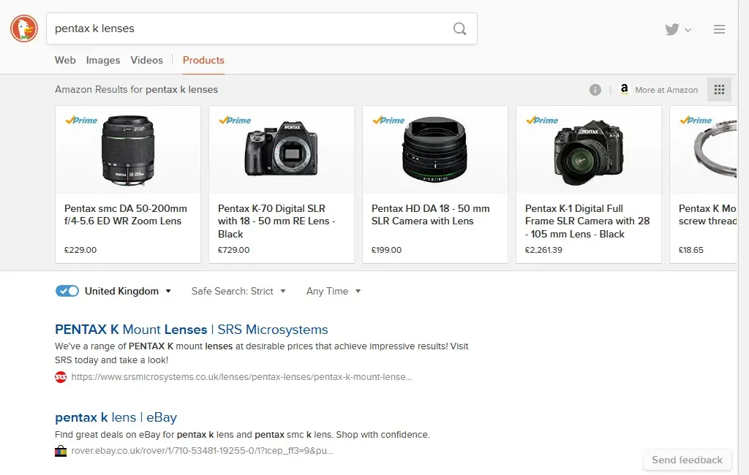Image resolution: width=749 pixels, height=475 pixels.
Task: Click the £18.65 price
Action: tap(690, 250)
